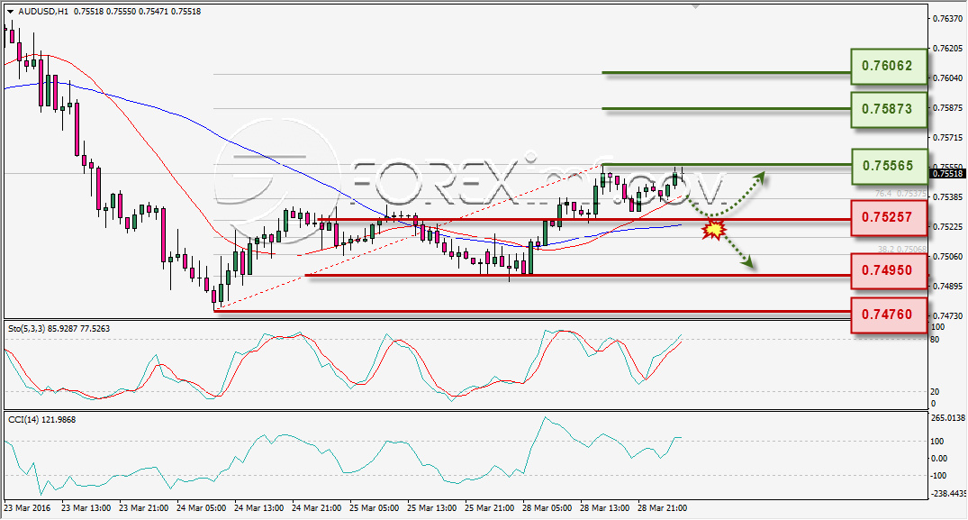Open the chart menu arrow beside AUDUSD,H1
This screenshot has width=968, height=520.
point(10,11)
